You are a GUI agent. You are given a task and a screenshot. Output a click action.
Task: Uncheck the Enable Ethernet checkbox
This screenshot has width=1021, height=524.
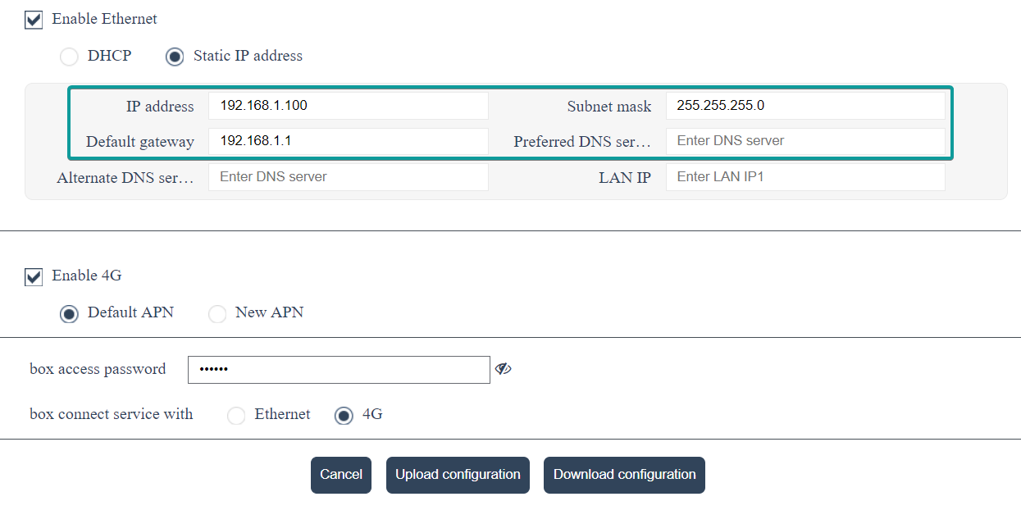pos(34,20)
